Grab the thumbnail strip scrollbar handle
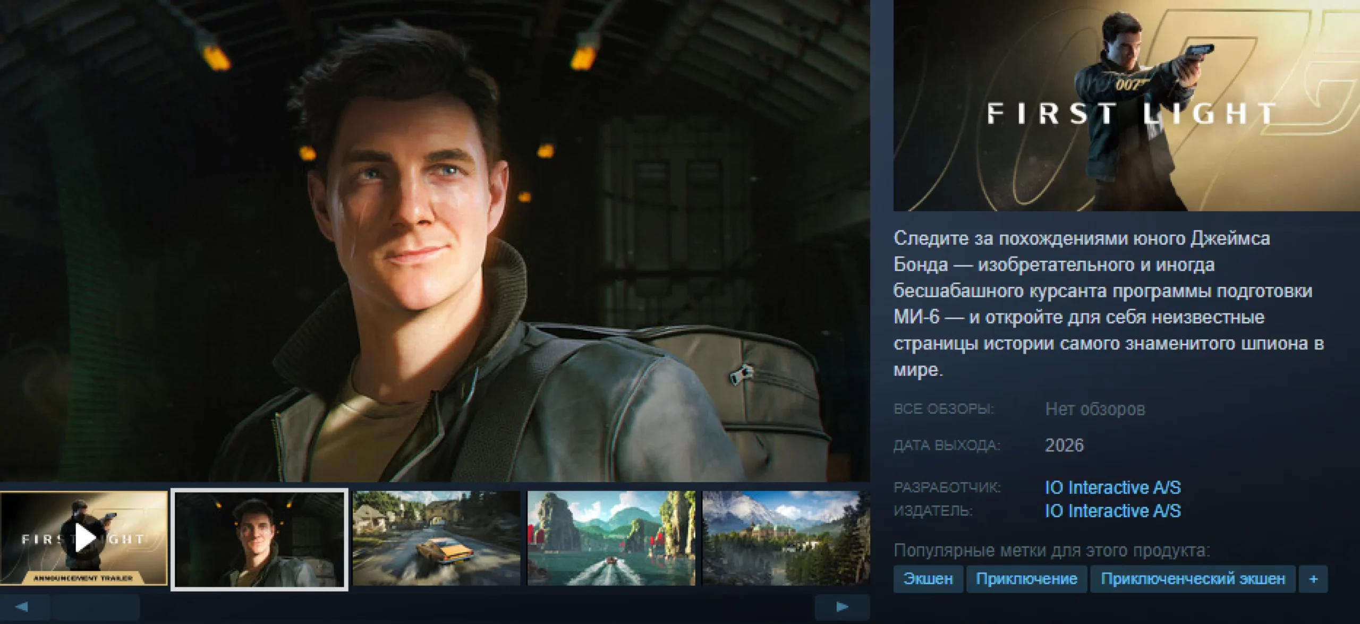Viewport: 1360px width, 624px height. (x=96, y=606)
